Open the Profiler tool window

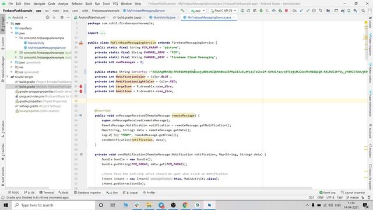click(x=149, y=192)
